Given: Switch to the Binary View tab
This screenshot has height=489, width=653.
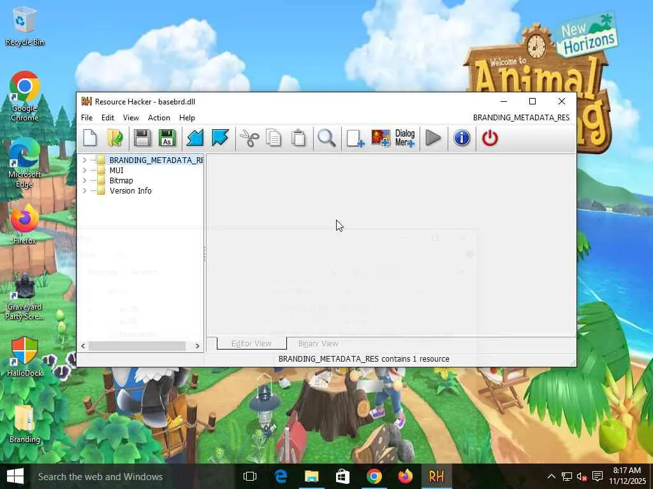Looking at the screenshot, I should pos(318,343).
